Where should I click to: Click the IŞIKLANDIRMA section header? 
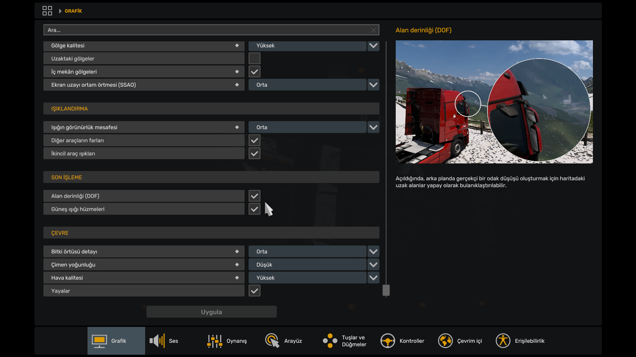[x=211, y=109]
